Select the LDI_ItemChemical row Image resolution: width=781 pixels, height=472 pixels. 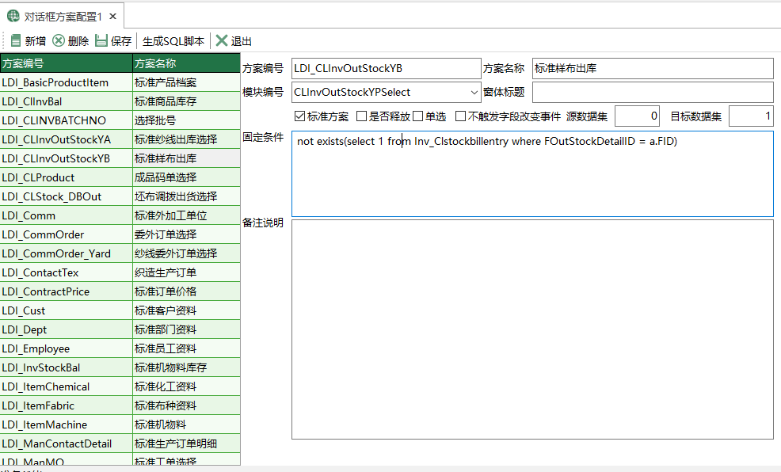click(x=120, y=386)
